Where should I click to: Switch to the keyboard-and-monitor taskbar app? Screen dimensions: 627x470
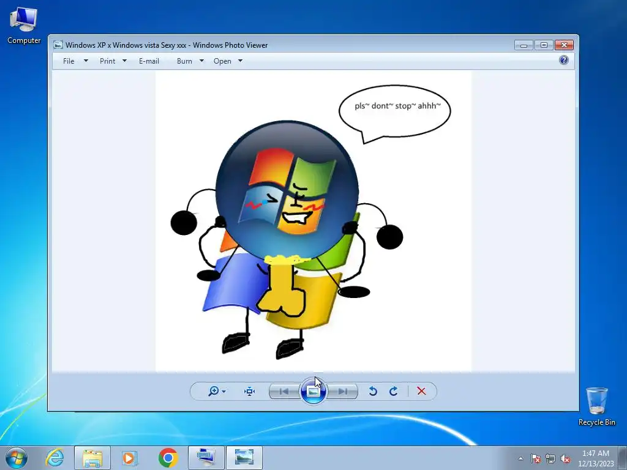tap(206, 458)
